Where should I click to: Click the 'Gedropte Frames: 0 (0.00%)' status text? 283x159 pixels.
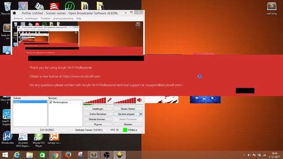89,130
